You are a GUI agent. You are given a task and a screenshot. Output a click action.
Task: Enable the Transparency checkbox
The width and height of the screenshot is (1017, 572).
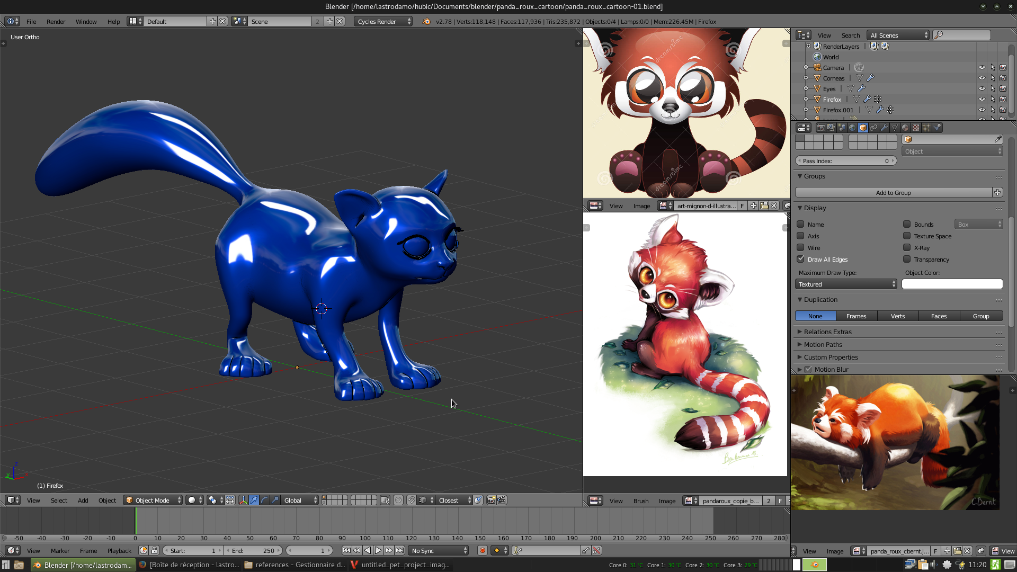(907, 259)
